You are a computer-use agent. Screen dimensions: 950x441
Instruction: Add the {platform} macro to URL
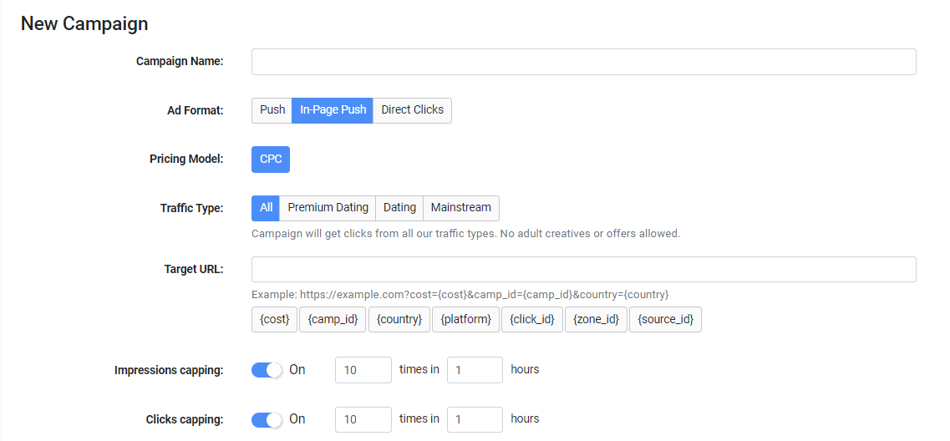pyautogui.click(x=465, y=320)
